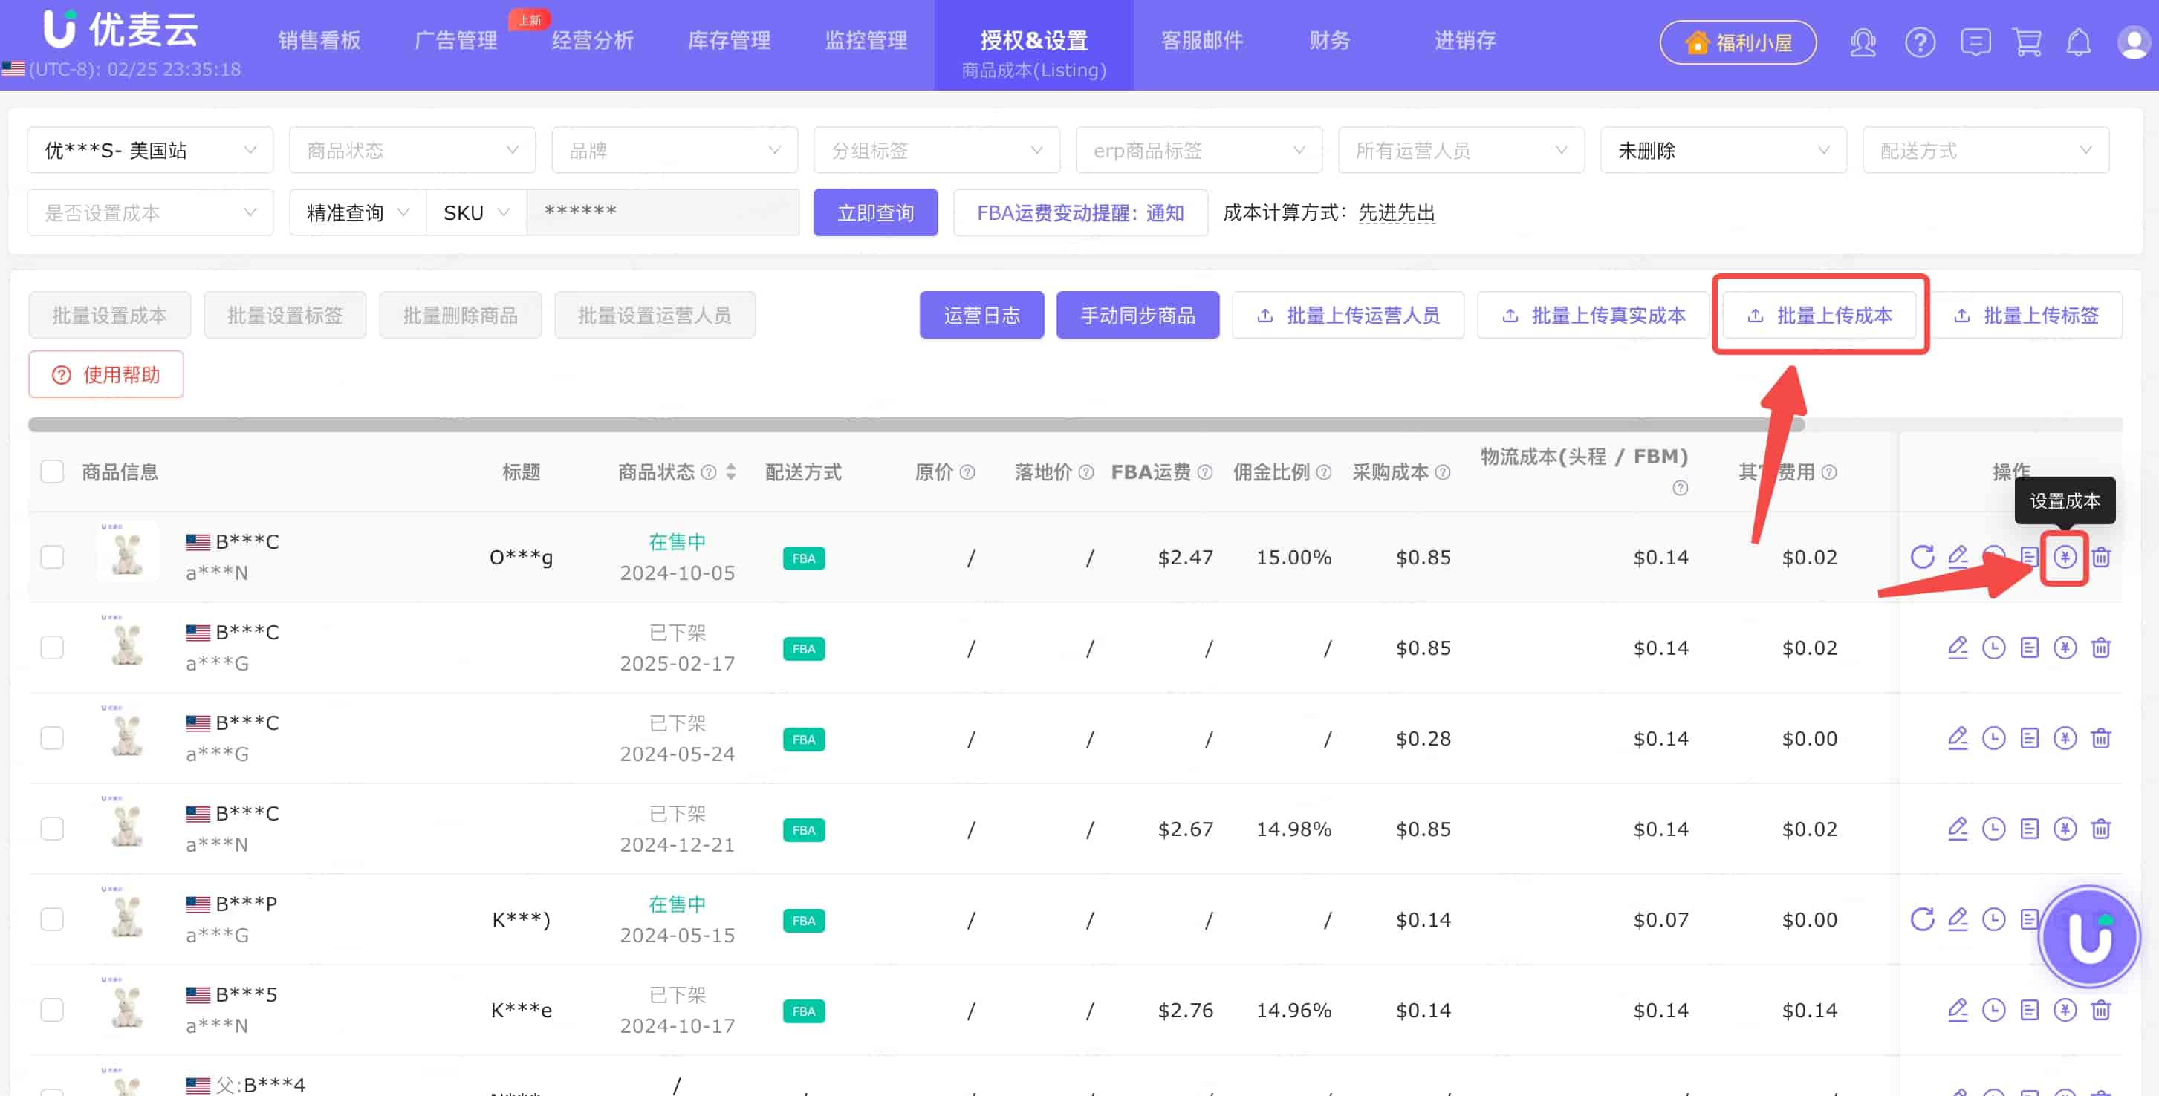Click the yen cost icon for 2025-02-17 row

(2065, 647)
